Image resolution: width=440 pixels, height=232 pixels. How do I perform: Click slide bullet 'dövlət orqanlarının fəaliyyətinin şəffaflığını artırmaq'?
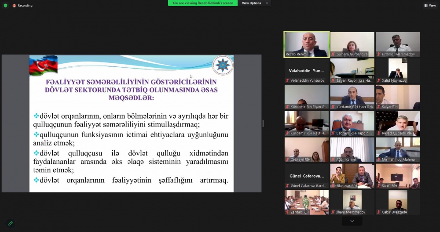131,180
